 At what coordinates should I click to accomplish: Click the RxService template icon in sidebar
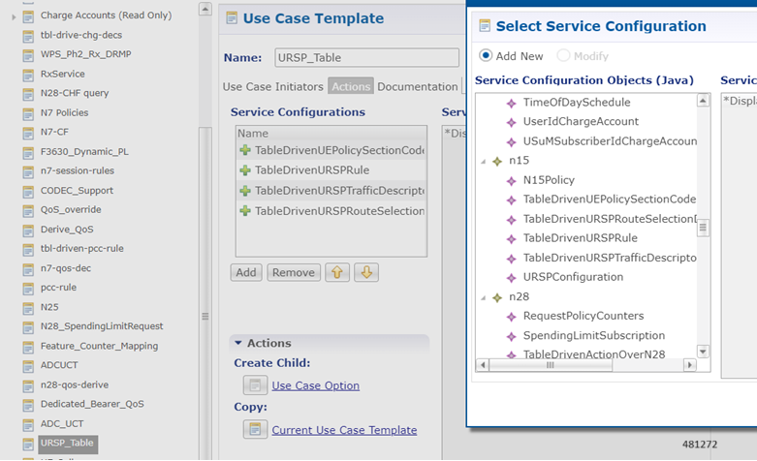click(x=28, y=74)
